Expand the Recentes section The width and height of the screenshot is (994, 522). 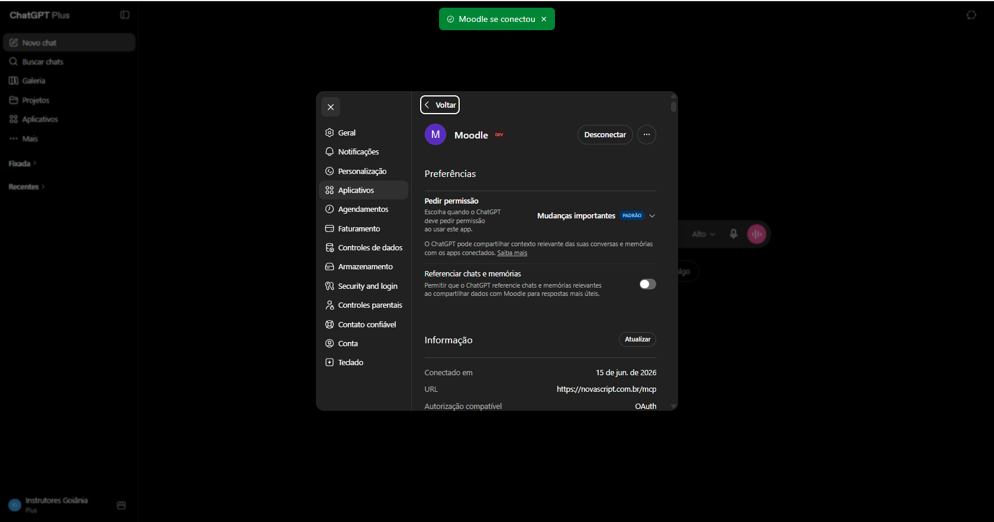click(x=27, y=186)
